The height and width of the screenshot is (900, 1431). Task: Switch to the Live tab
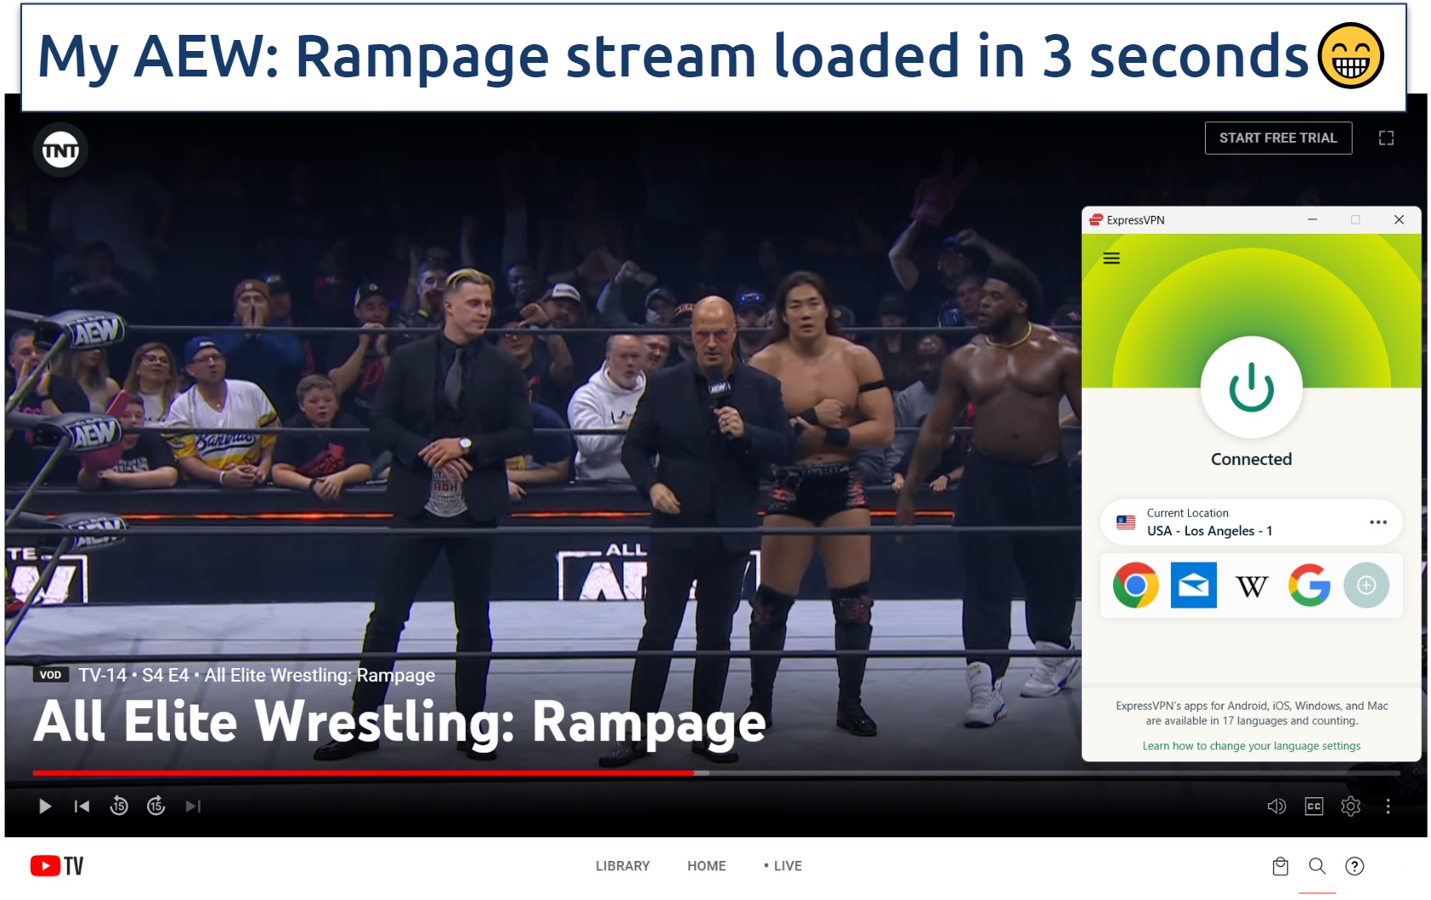(783, 865)
